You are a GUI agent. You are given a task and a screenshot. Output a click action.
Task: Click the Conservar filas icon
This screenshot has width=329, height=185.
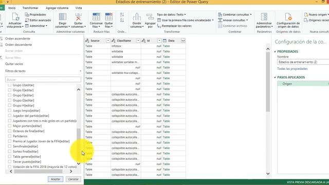point(96,17)
